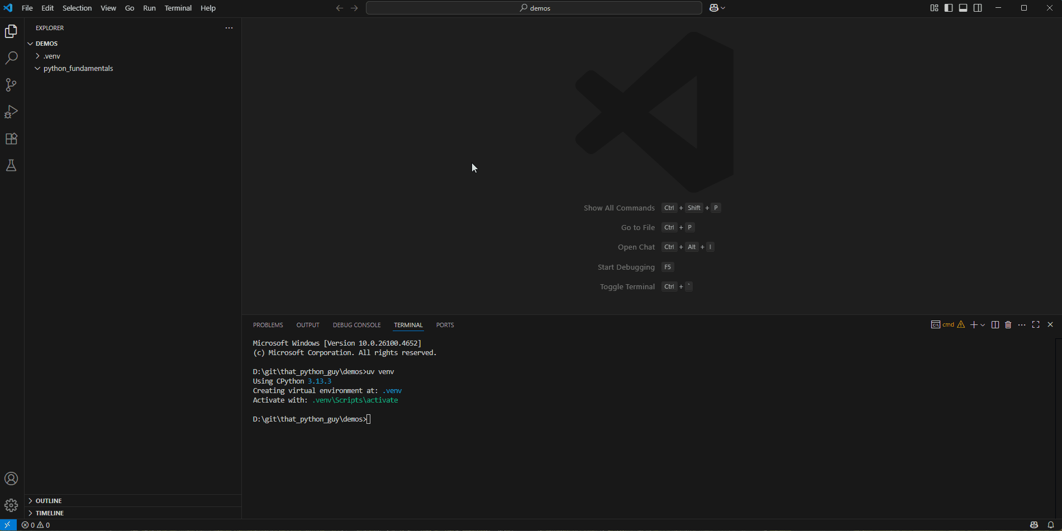This screenshot has height=531, width=1062.
Task: Open the Testing view flask icon
Action: pyautogui.click(x=11, y=165)
